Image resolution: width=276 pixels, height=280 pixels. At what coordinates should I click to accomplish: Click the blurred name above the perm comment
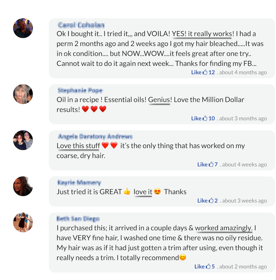81,25
